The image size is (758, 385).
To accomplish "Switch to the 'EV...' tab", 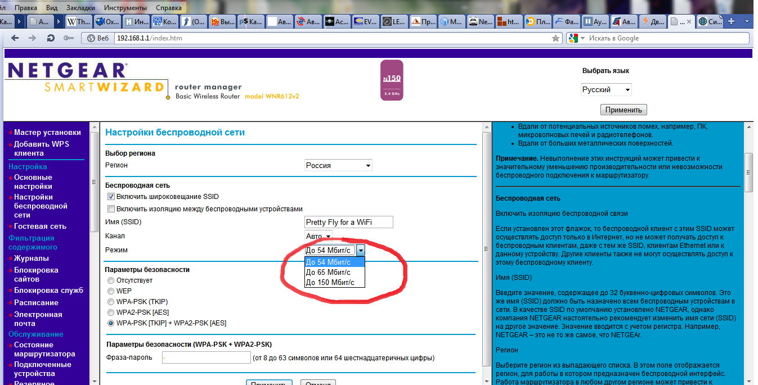I will [367, 22].
